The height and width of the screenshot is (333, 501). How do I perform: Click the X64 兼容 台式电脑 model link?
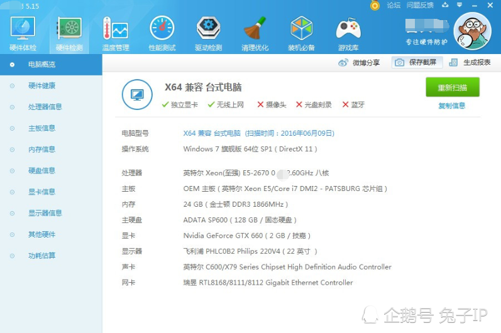(x=259, y=133)
